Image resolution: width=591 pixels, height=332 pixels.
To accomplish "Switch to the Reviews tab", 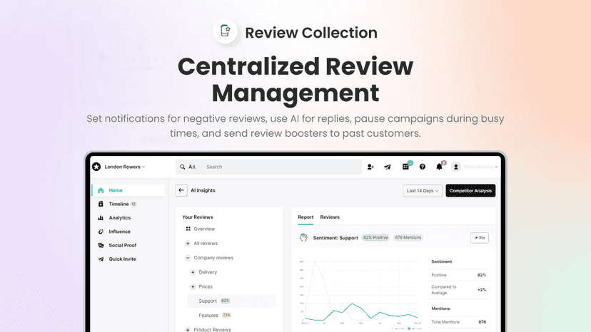I will 330,217.
